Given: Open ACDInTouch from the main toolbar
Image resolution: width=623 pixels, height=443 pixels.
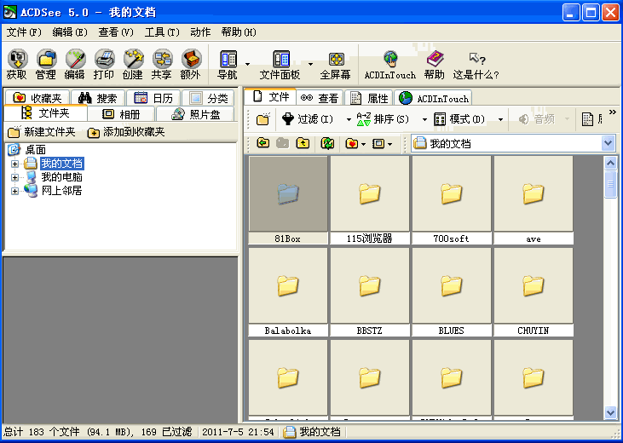Looking at the screenshot, I should tap(390, 65).
